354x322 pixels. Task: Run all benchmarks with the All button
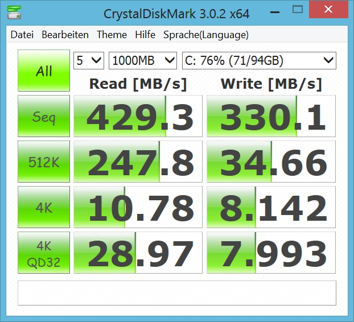tap(44, 71)
